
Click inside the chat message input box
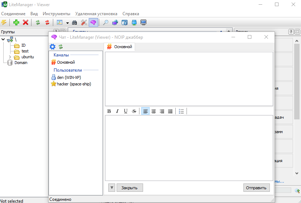(x=189, y=148)
